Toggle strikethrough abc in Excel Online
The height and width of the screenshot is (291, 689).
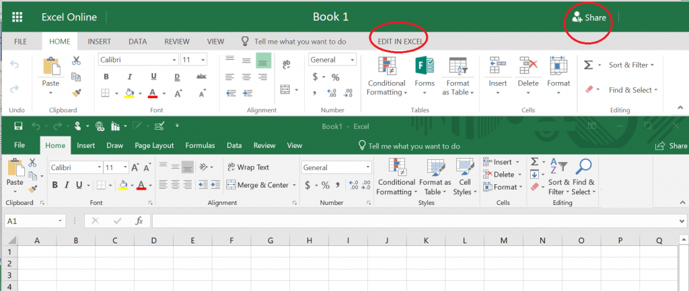coord(201,77)
